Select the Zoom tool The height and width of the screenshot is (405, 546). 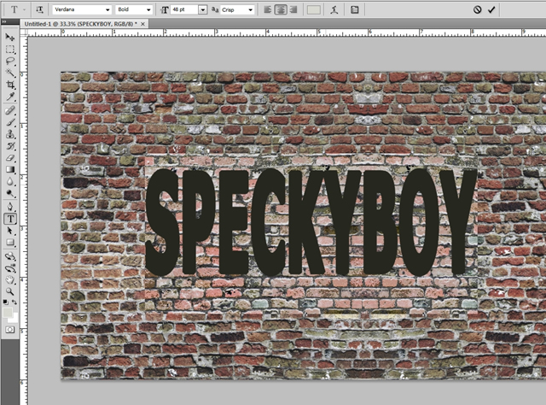coord(9,291)
